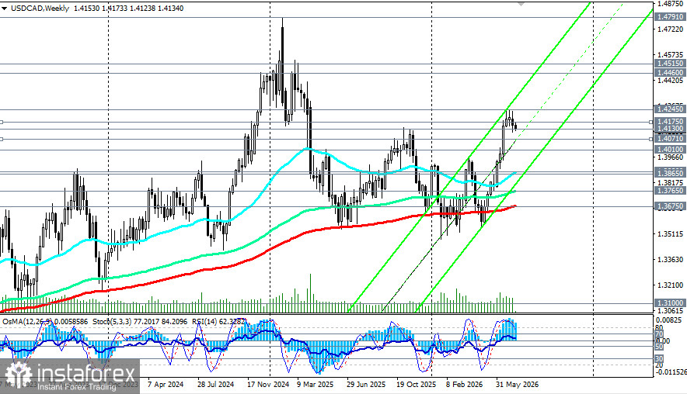Screen dimensions: 687x394
Task: Select the 1.40100 price level label
Action: pyautogui.click(x=670, y=149)
